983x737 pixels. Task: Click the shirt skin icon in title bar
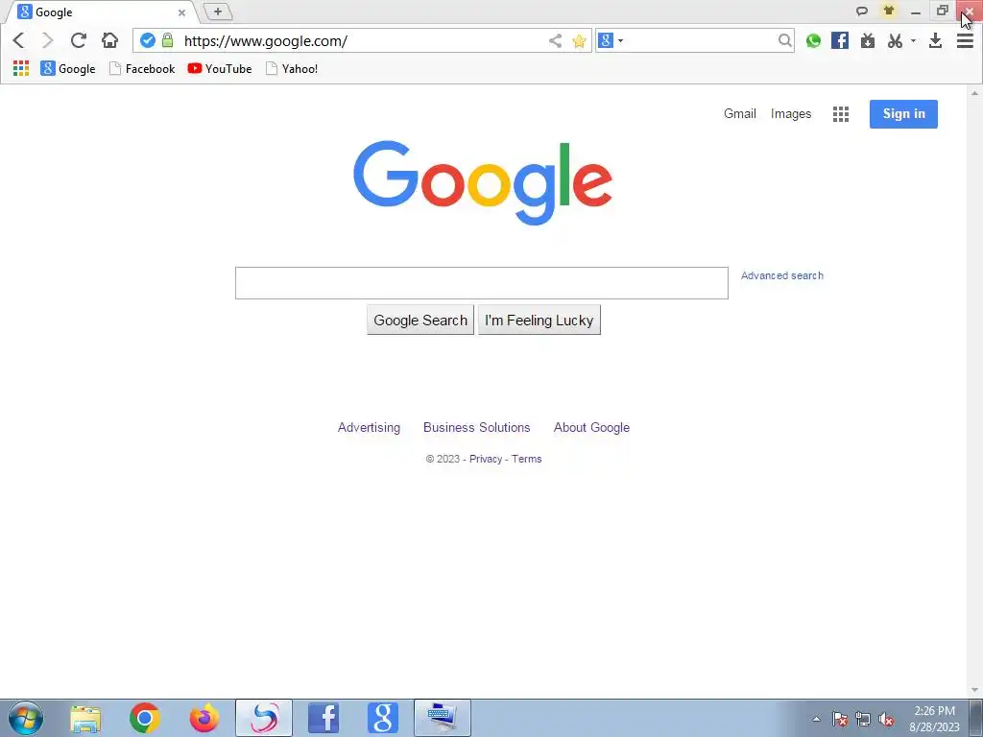888,11
